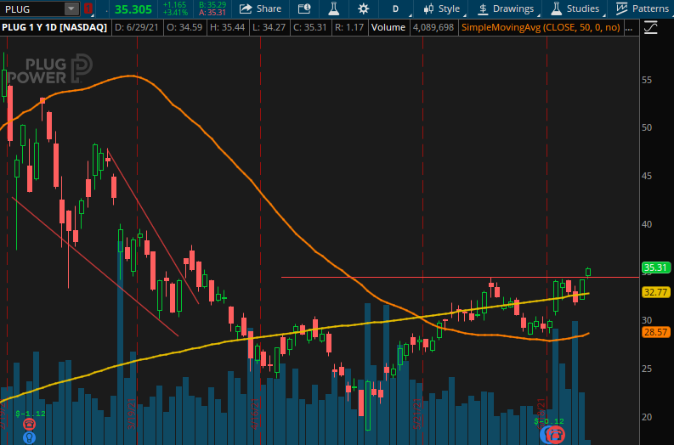The height and width of the screenshot is (445, 674).
Task: Click the red earnings phone icon below $-0.12
Action: coord(556,434)
